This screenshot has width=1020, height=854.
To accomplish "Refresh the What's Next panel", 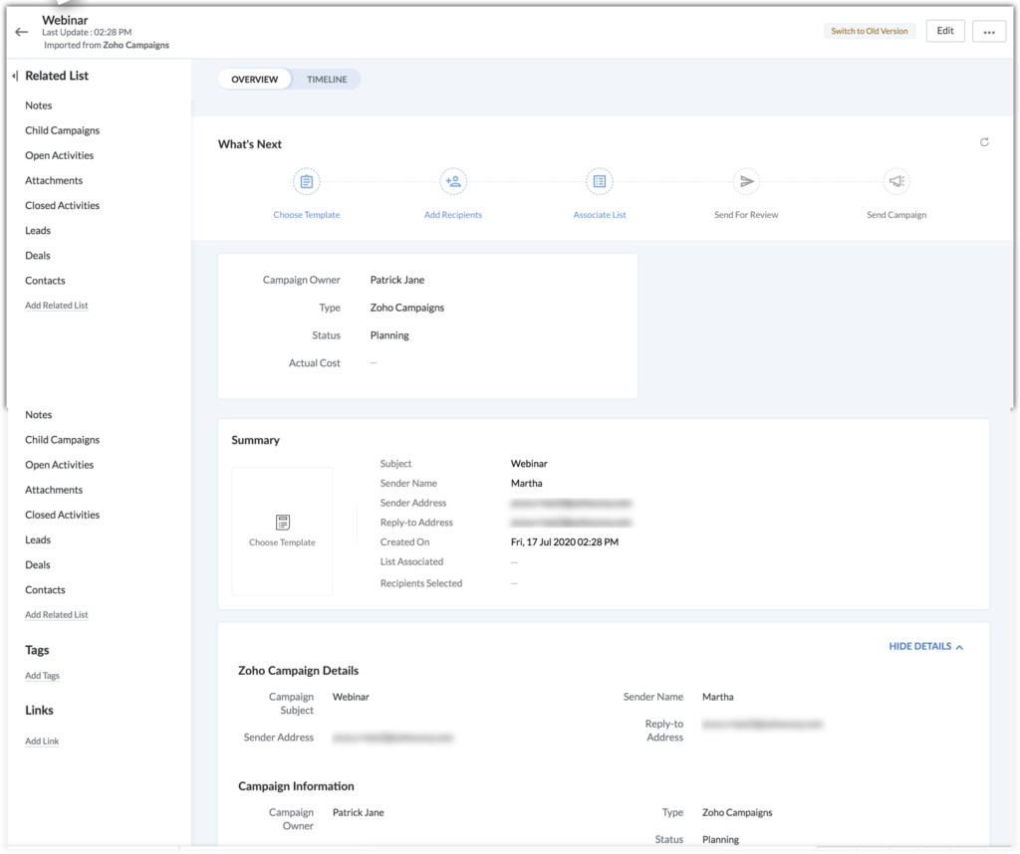I will coord(984,142).
